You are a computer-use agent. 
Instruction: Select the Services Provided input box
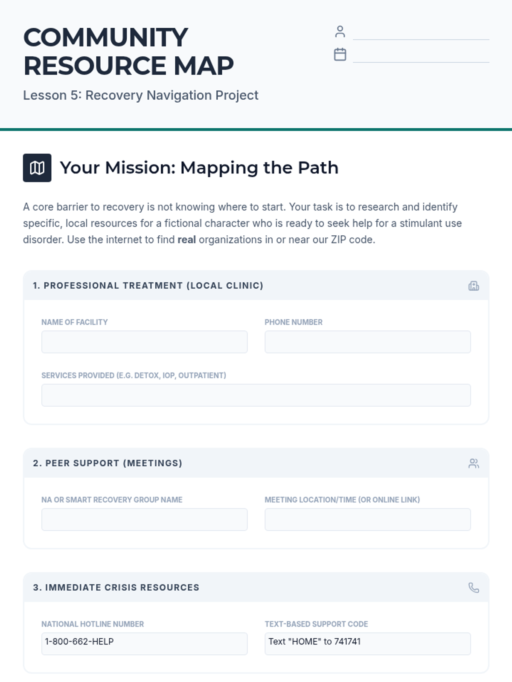click(x=256, y=395)
